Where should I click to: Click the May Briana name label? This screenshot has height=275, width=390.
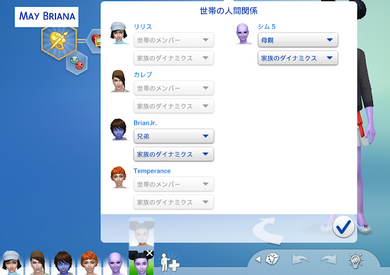pyautogui.click(x=46, y=16)
